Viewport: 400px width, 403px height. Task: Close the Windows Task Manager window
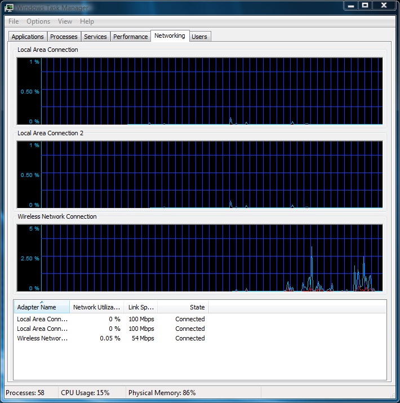pos(384,5)
